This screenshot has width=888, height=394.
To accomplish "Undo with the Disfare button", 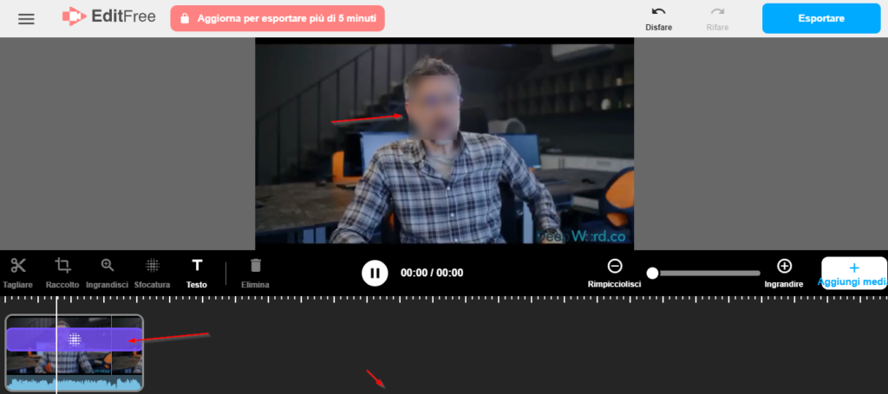I will (x=659, y=19).
